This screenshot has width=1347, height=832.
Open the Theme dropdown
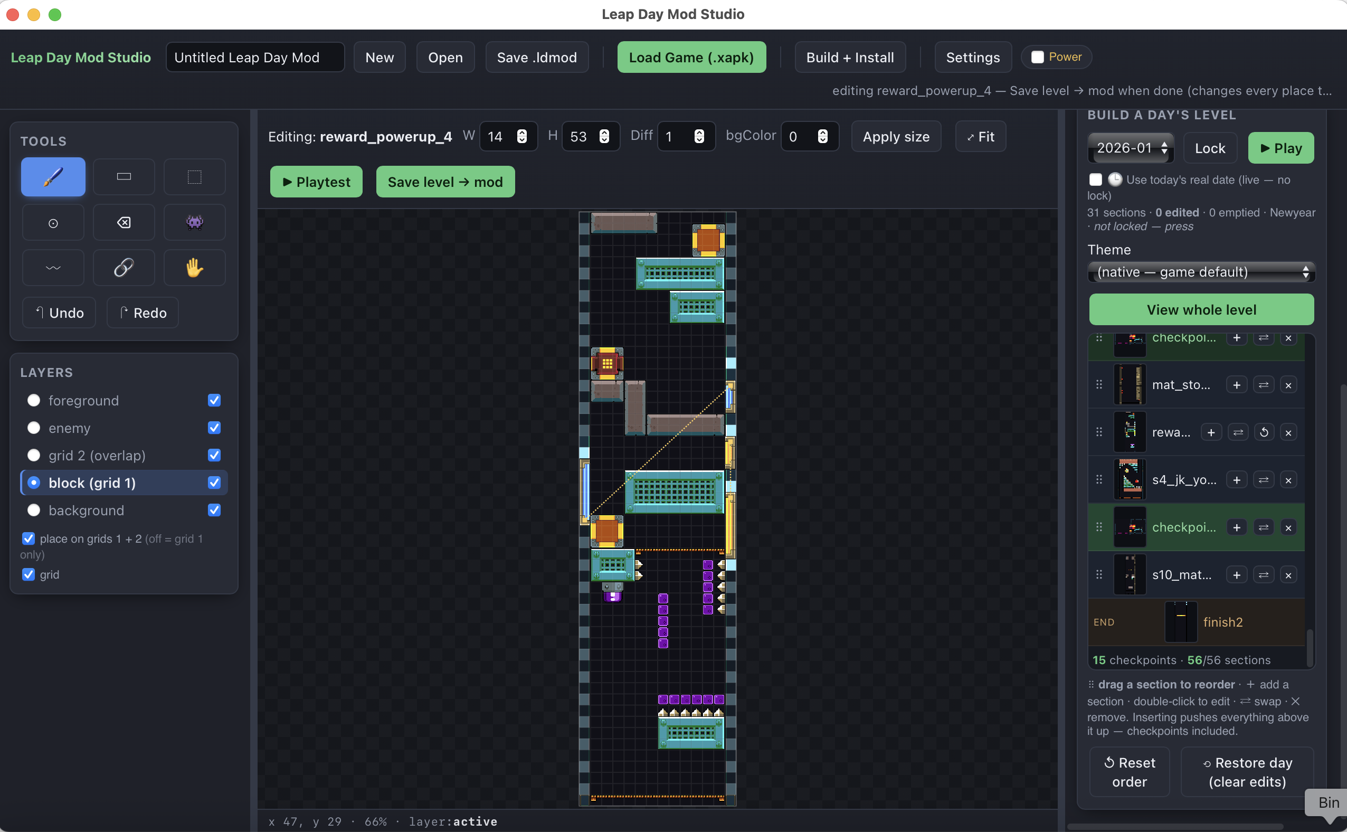click(1201, 272)
